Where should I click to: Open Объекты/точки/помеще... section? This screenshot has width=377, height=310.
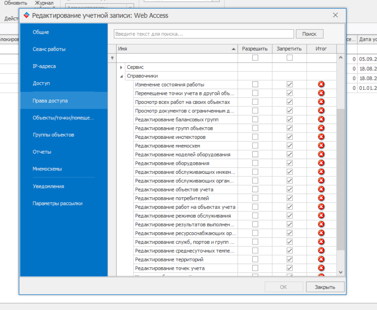64,118
